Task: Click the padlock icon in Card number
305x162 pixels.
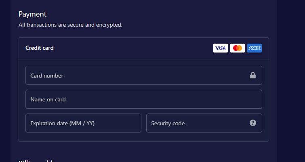Action: (253, 75)
